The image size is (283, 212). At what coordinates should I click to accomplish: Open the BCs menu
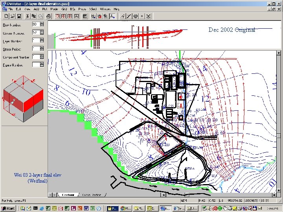point(73,9)
